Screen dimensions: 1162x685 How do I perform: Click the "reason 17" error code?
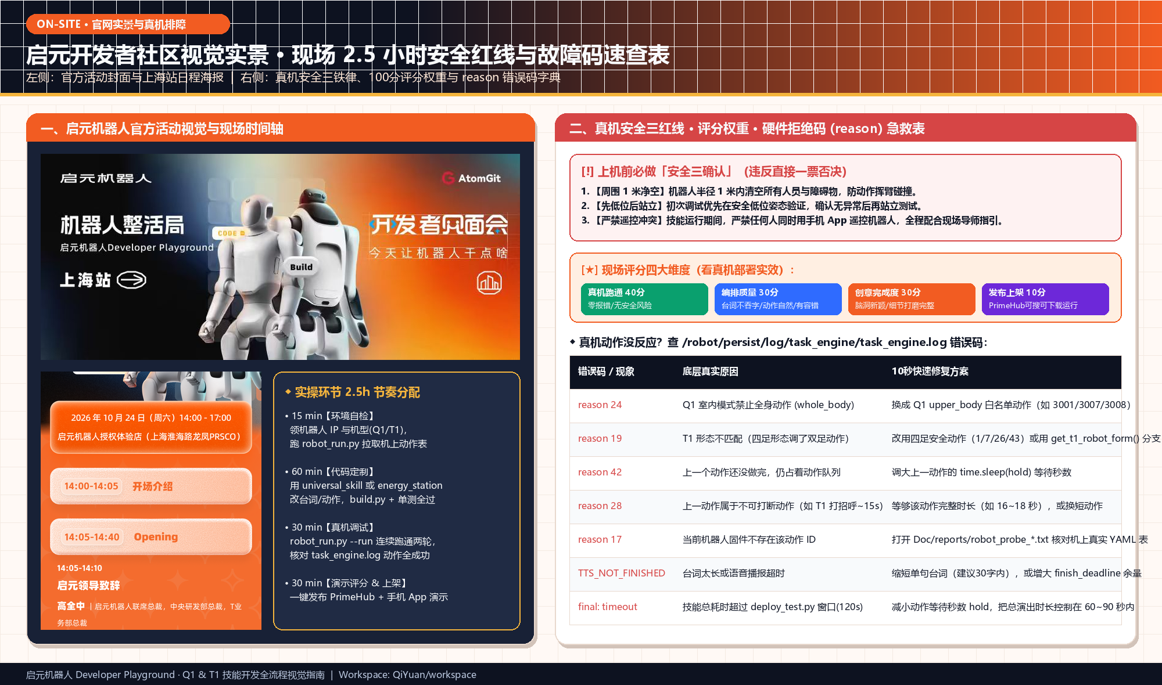point(600,539)
